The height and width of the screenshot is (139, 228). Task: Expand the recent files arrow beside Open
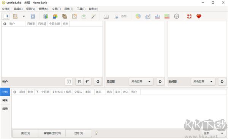(x=24, y=16)
